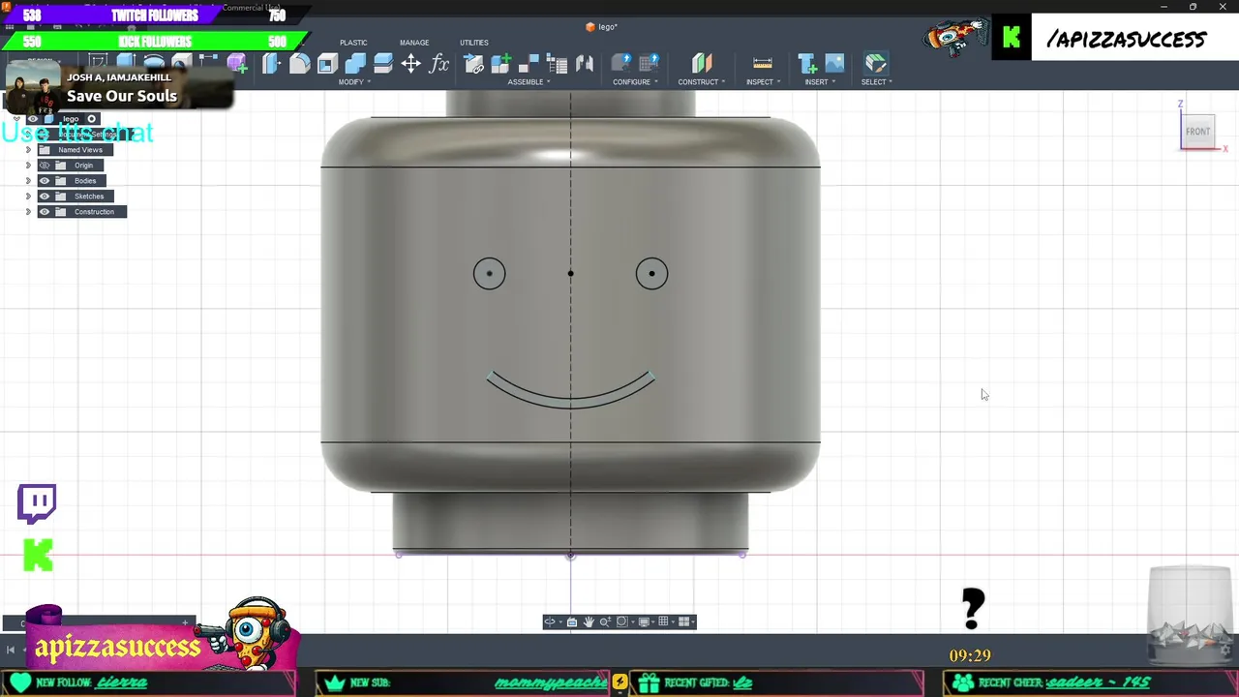Hide the Sketches folder
This screenshot has height=697, width=1239.
coord(45,197)
